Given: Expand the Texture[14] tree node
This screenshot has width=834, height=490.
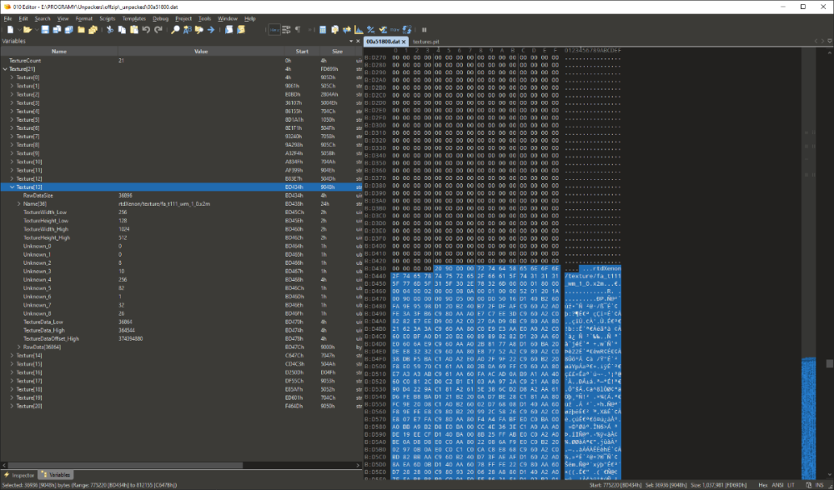Looking at the screenshot, I should [x=13, y=355].
